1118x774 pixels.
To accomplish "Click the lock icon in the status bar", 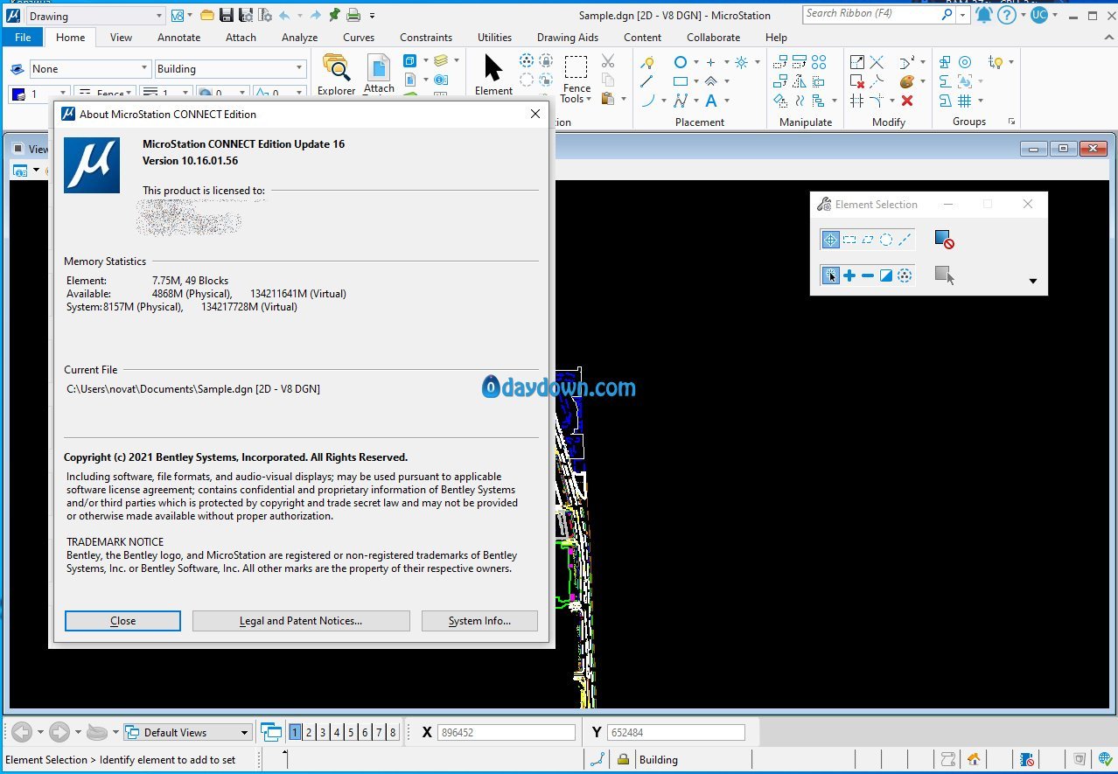I will [623, 759].
